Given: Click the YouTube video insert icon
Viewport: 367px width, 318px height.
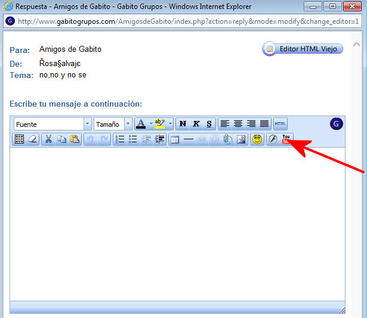Looking at the screenshot, I should point(286,139).
